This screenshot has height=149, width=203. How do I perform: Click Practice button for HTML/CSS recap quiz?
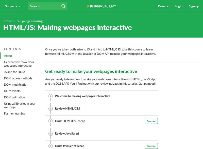[151, 121]
